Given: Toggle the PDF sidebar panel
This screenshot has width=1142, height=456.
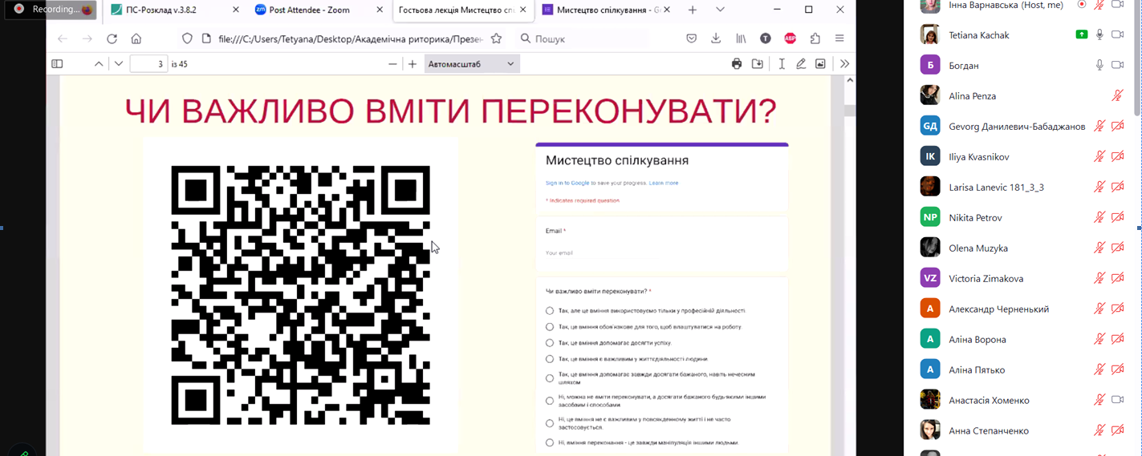Looking at the screenshot, I should (x=57, y=64).
